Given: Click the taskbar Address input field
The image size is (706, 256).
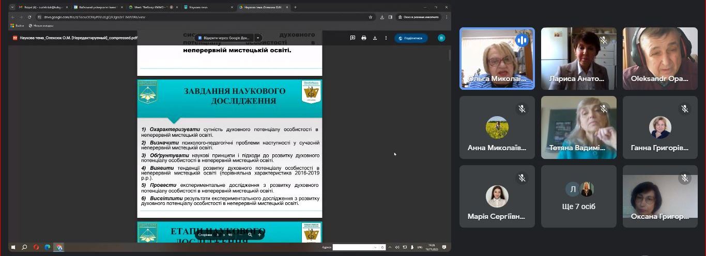Looking at the screenshot, I should click(354, 247).
